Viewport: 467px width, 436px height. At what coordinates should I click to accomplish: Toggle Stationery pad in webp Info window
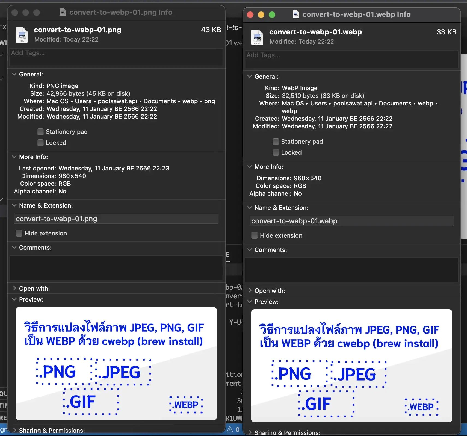click(x=276, y=142)
